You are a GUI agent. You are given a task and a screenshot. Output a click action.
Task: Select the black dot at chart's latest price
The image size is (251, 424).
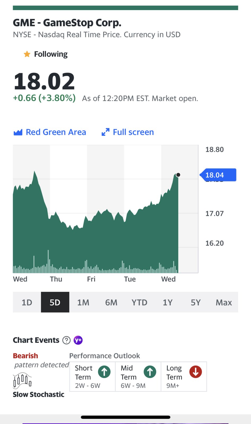pos(178,175)
